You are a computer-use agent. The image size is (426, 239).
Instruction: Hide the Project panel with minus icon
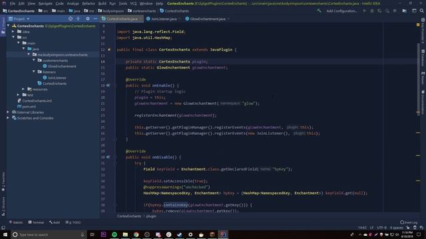(95, 19)
